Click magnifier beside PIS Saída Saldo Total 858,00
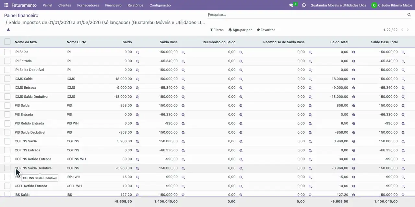 [x=354, y=106]
